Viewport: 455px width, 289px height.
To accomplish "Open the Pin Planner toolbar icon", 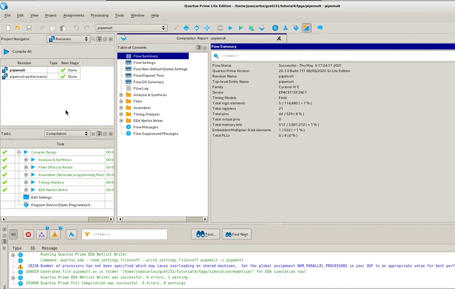I will [186, 28].
